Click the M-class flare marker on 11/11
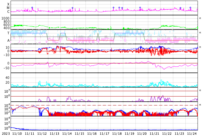 click(x=32, y=8)
